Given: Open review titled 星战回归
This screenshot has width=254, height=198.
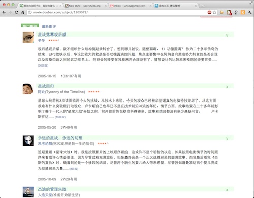Looking at the screenshot, I should [46, 86].
